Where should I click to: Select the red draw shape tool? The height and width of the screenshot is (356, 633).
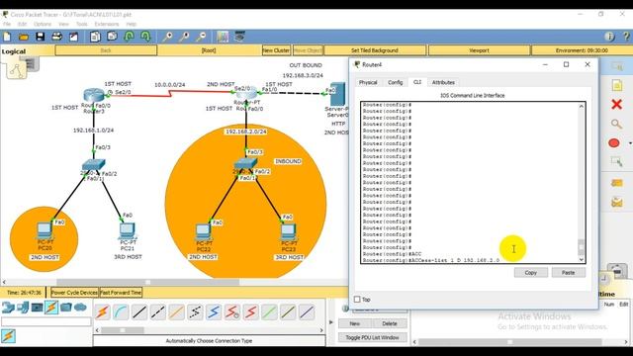[614, 142]
